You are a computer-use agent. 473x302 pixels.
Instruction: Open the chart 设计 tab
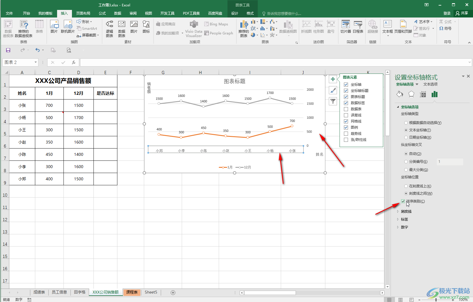pyautogui.click(x=235, y=13)
